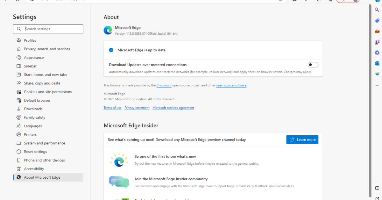This screenshot has width=382, height=200.
Task: Toggle Download Updates over metered connections
Action: point(313,64)
